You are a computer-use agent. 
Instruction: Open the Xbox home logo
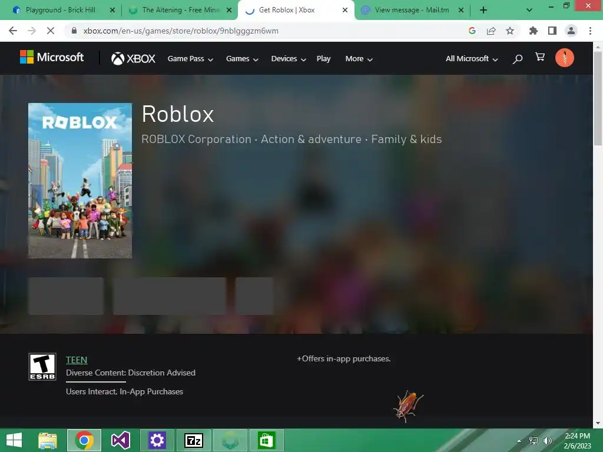click(x=133, y=58)
